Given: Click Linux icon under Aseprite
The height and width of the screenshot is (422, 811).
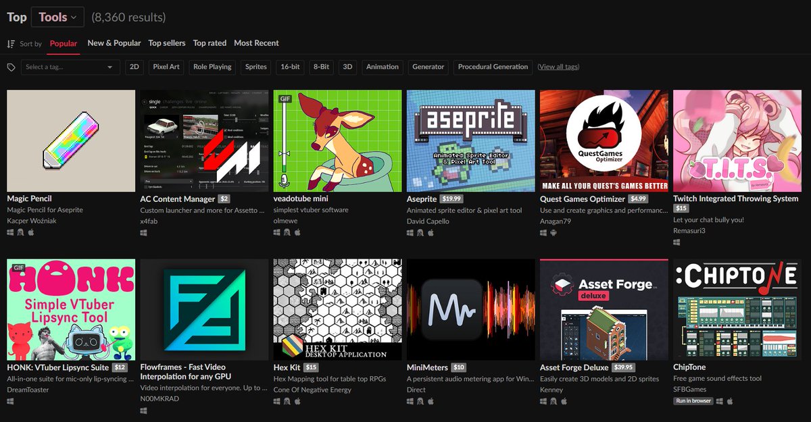Looking at the screenshot, I should click(x=420, y=232).
